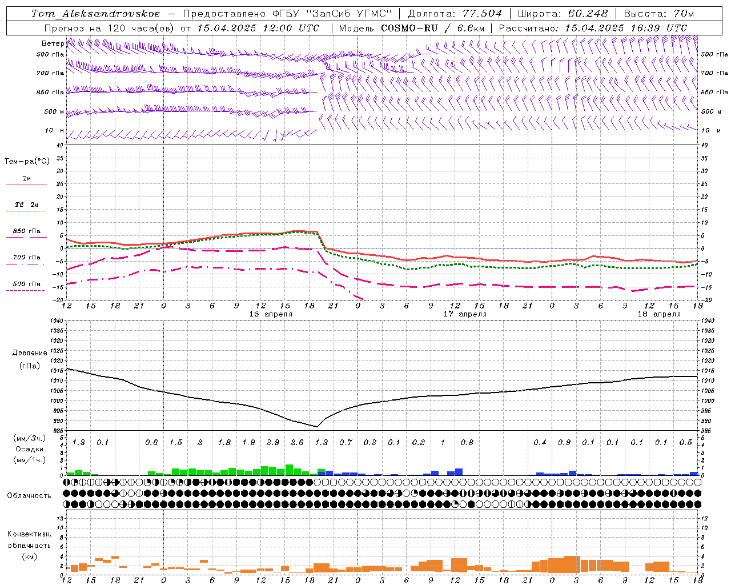731x585 pixels.
Task: Click the 3-hour precipitation value 0.7
Action: (x=346, y=442)
